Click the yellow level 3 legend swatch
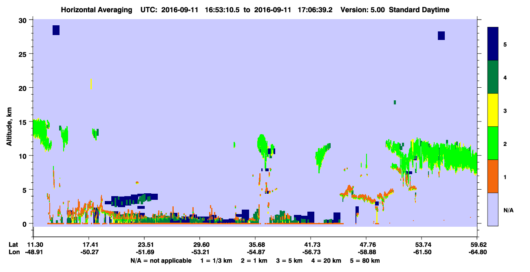The image size is (530, 272). coord(493,110)
